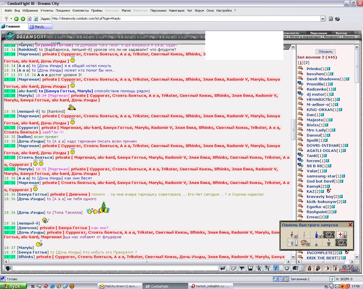
Task: Switch to the Главное tab
Action: point(14,26)
